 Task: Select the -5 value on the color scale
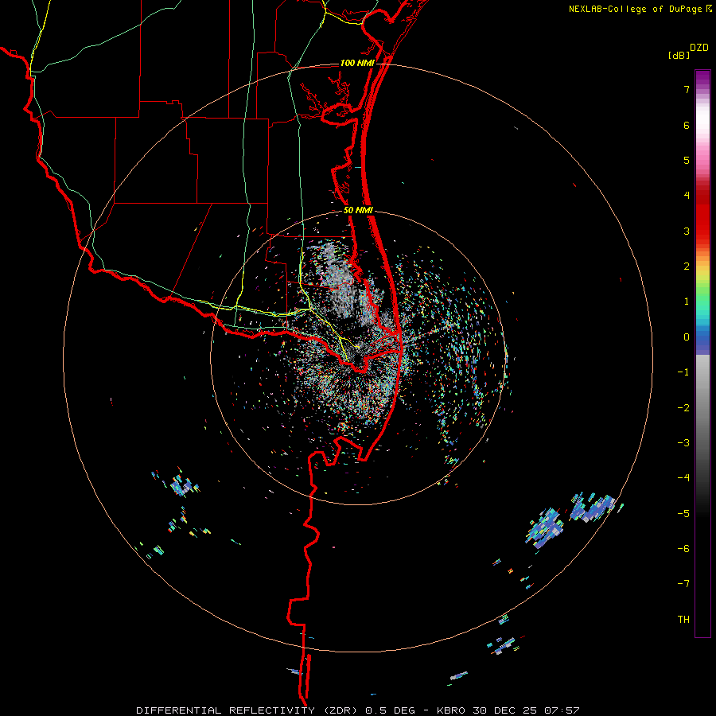[x=683, y=514]
